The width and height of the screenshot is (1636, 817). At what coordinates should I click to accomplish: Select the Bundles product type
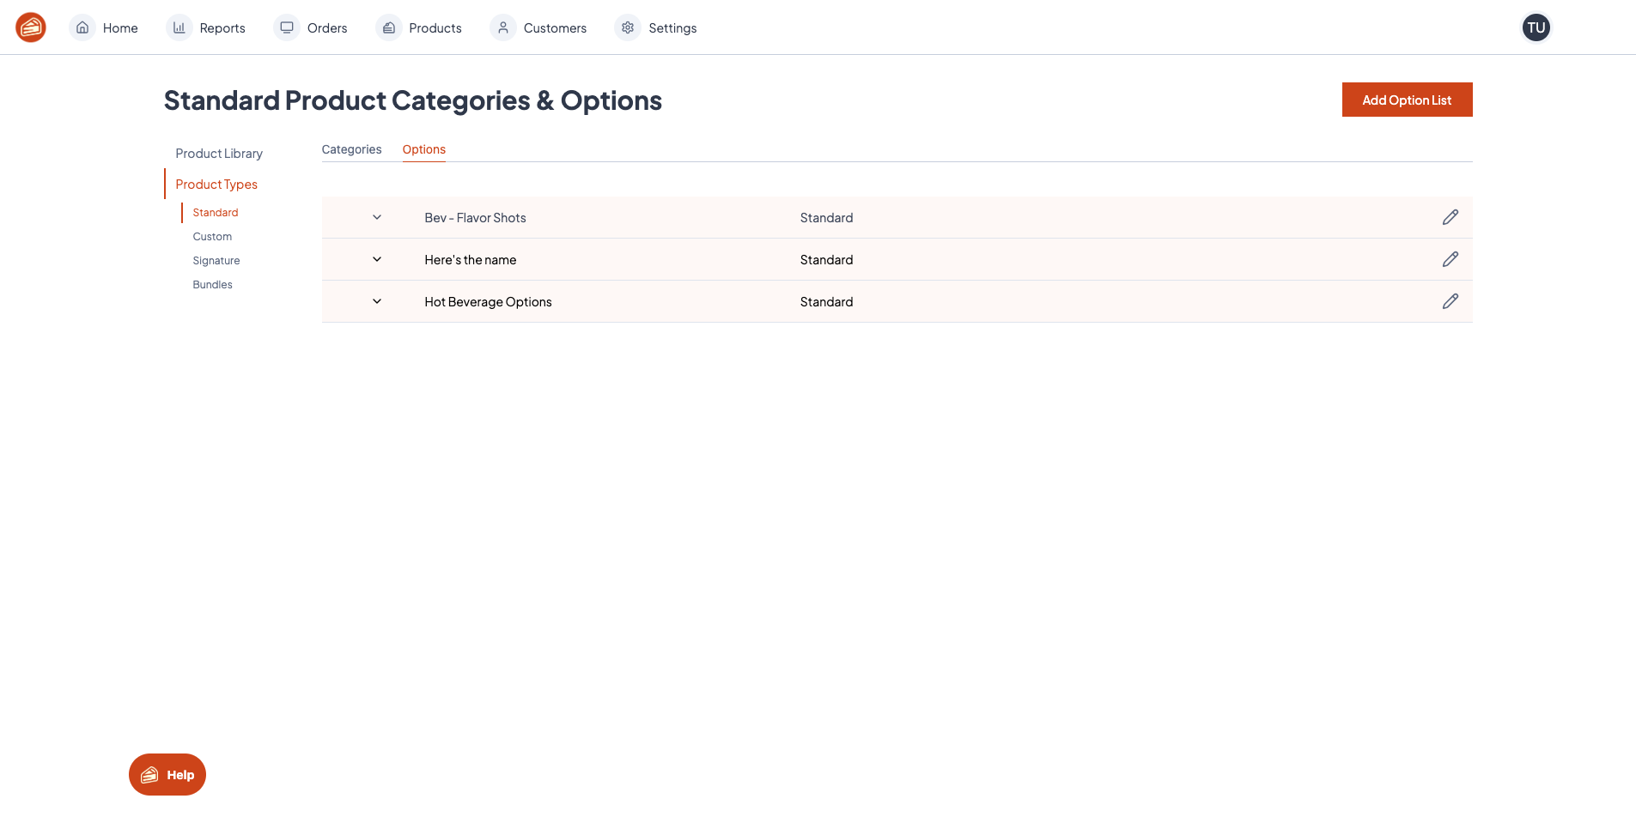[212, 285]
